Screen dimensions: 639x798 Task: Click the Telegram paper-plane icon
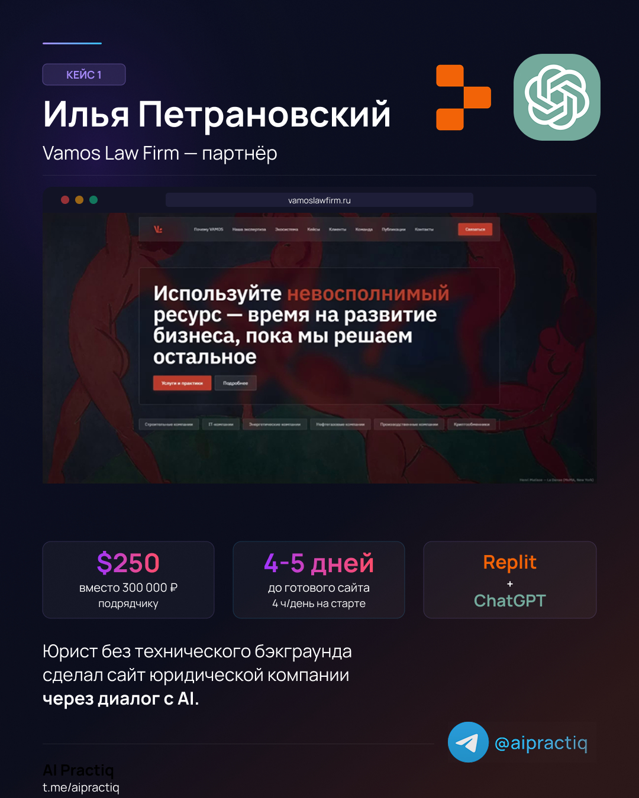(x=468, y=742)
